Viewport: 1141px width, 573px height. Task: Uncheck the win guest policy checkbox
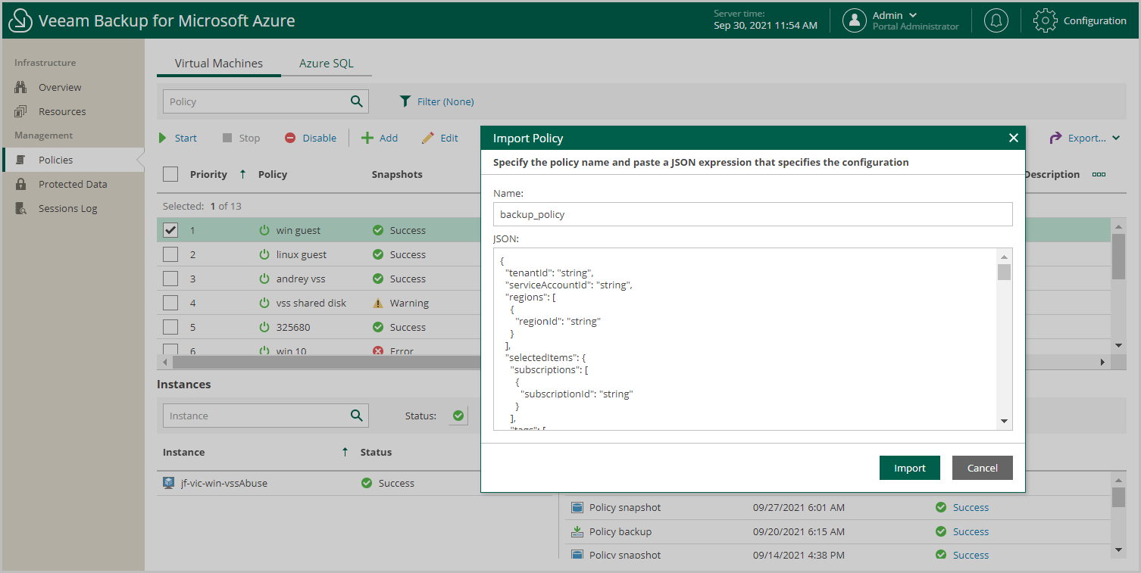tap(170, 230)
